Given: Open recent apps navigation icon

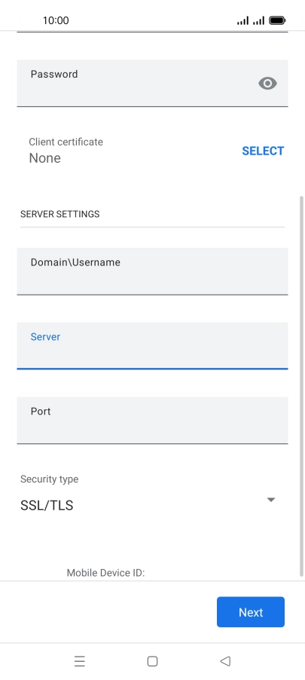Looking at the screenshot, I should coord(80,661).
